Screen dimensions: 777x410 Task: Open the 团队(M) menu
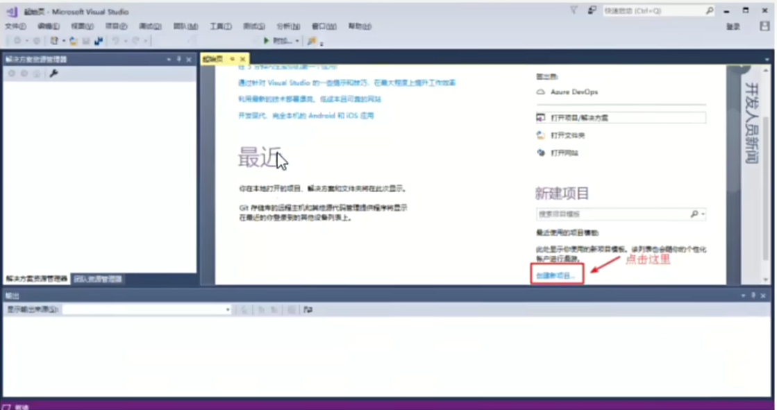point(185,26)
